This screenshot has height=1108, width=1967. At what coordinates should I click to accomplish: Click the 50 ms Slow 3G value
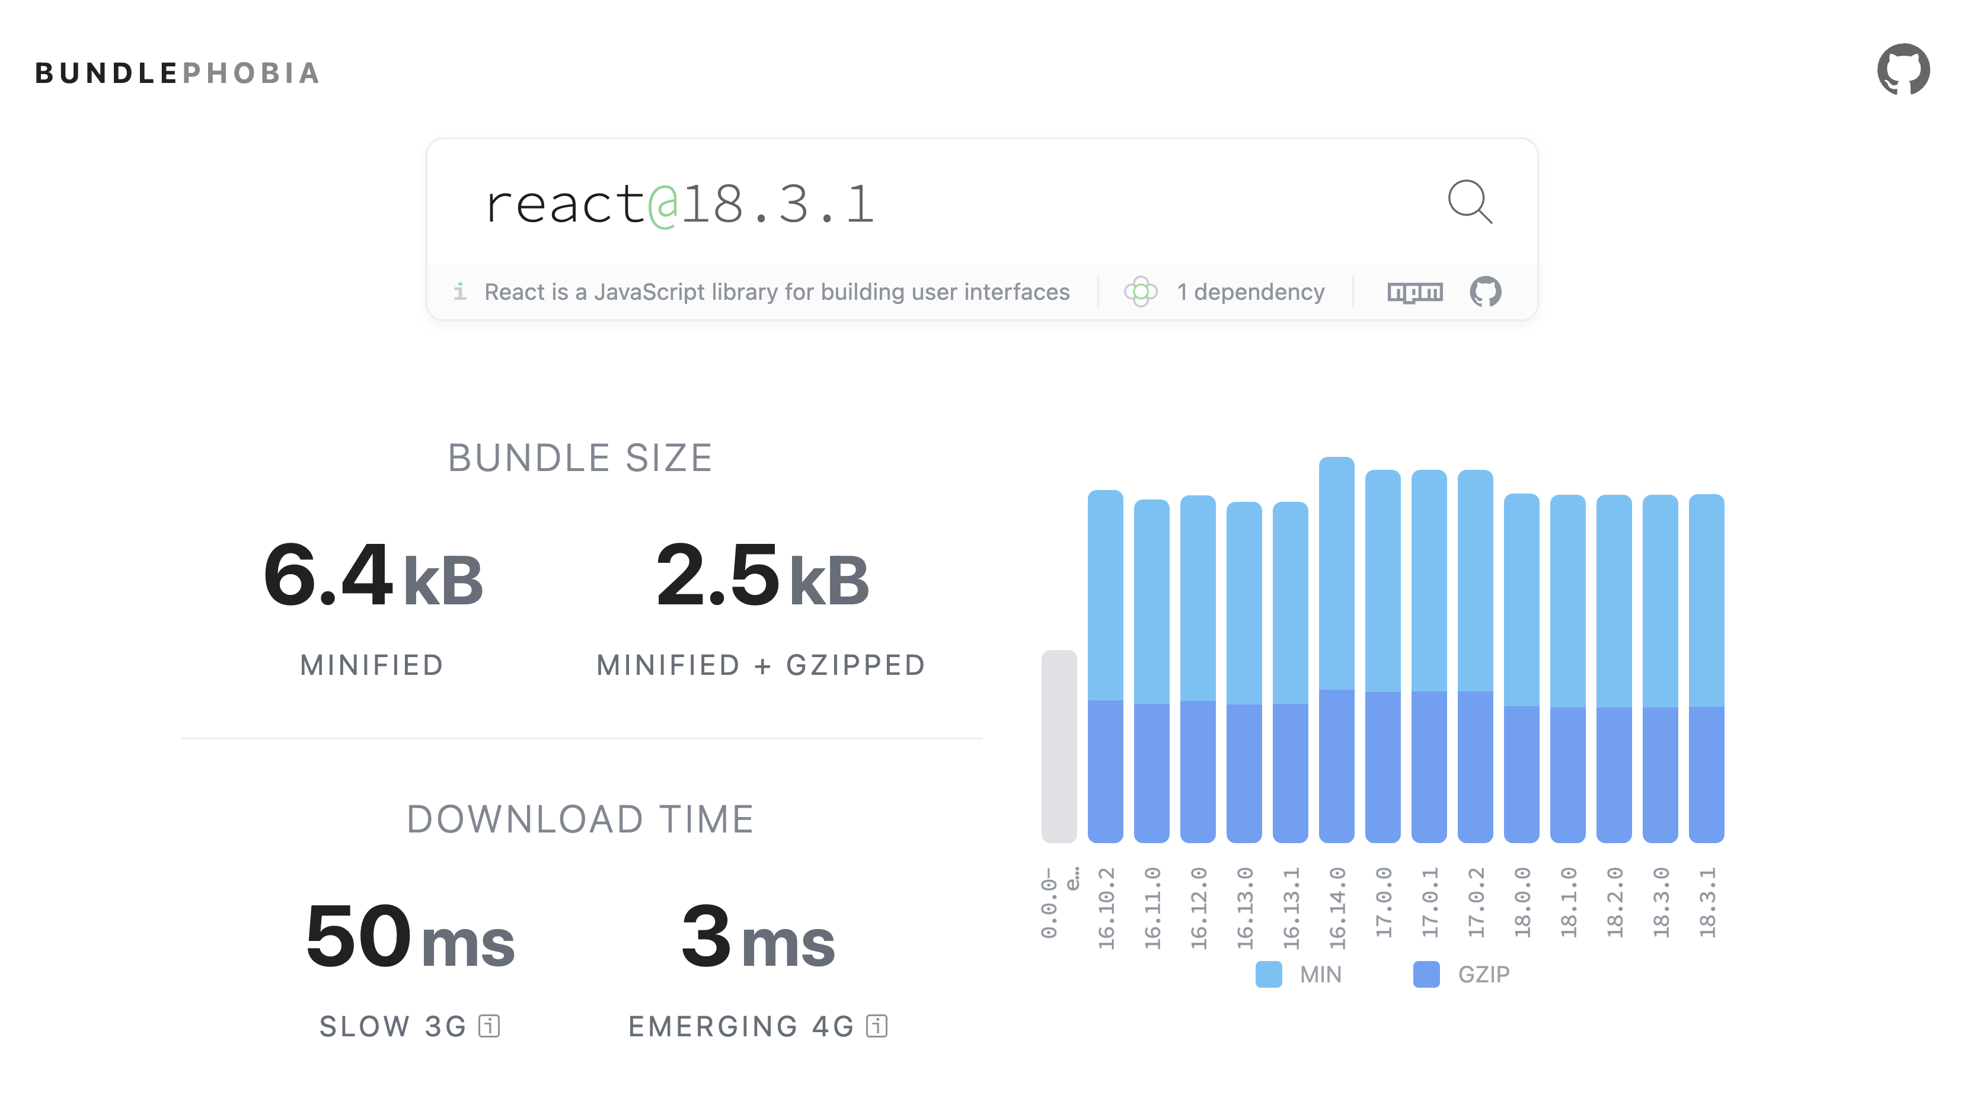[x=410, y=937]
